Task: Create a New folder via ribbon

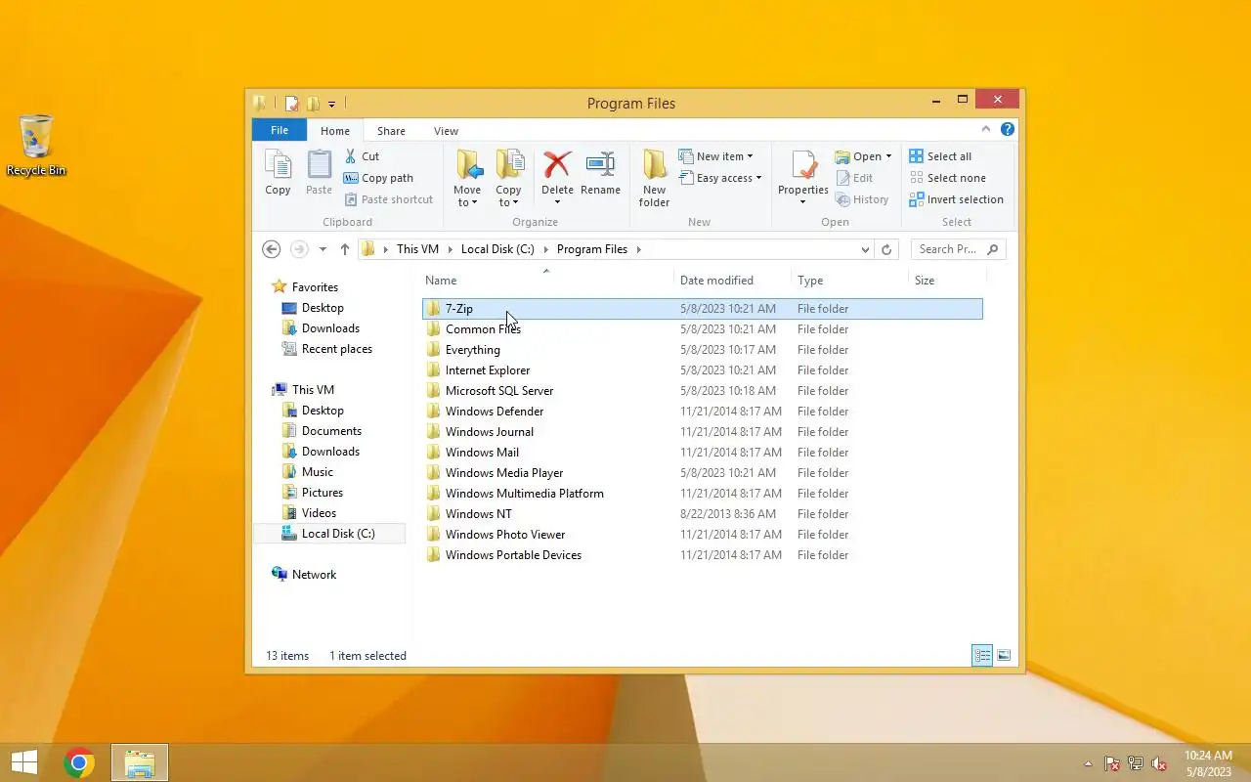Action: point(654,178)
